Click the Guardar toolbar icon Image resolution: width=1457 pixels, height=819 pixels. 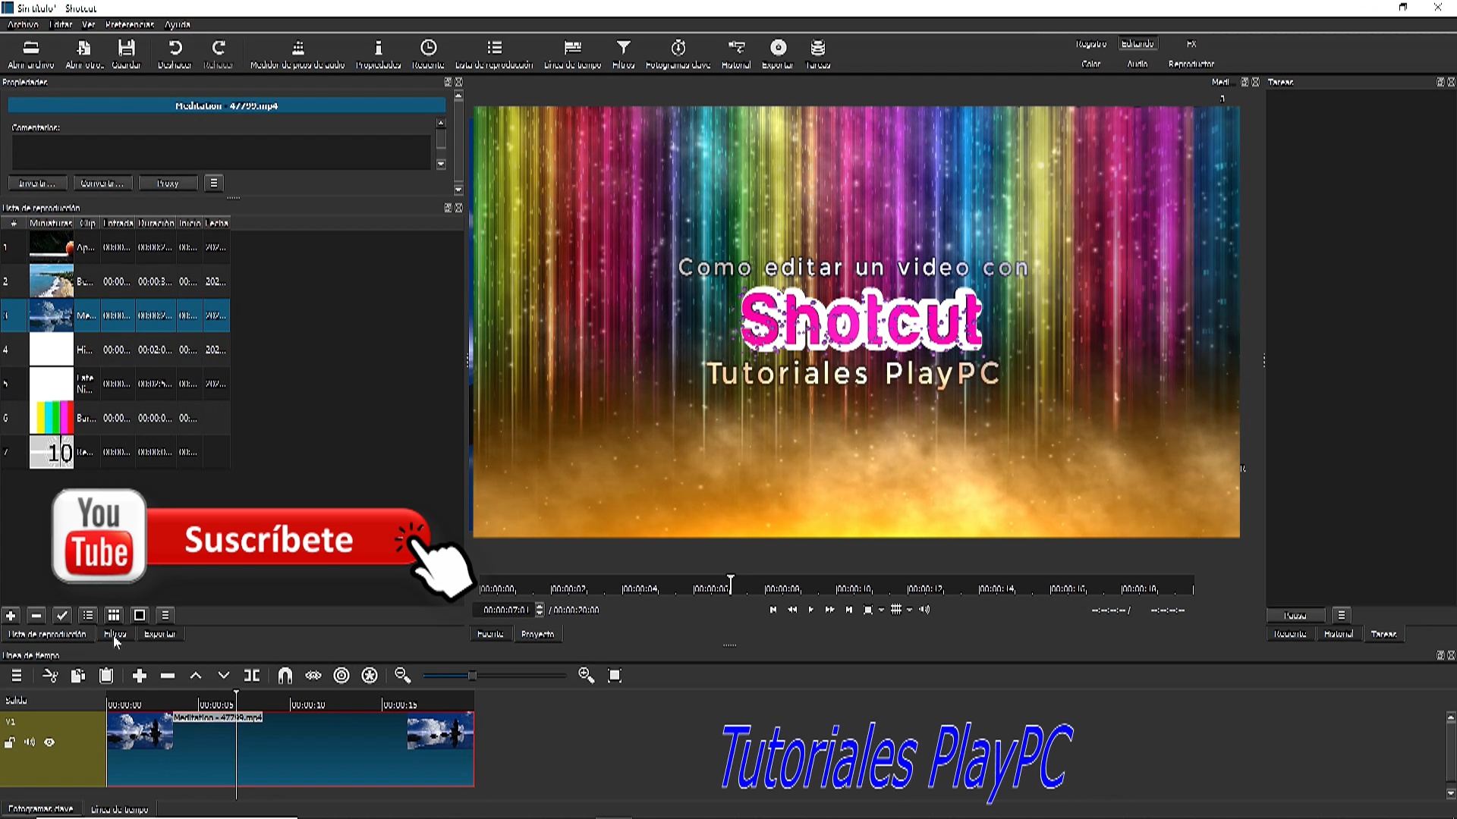click(127, 48)
